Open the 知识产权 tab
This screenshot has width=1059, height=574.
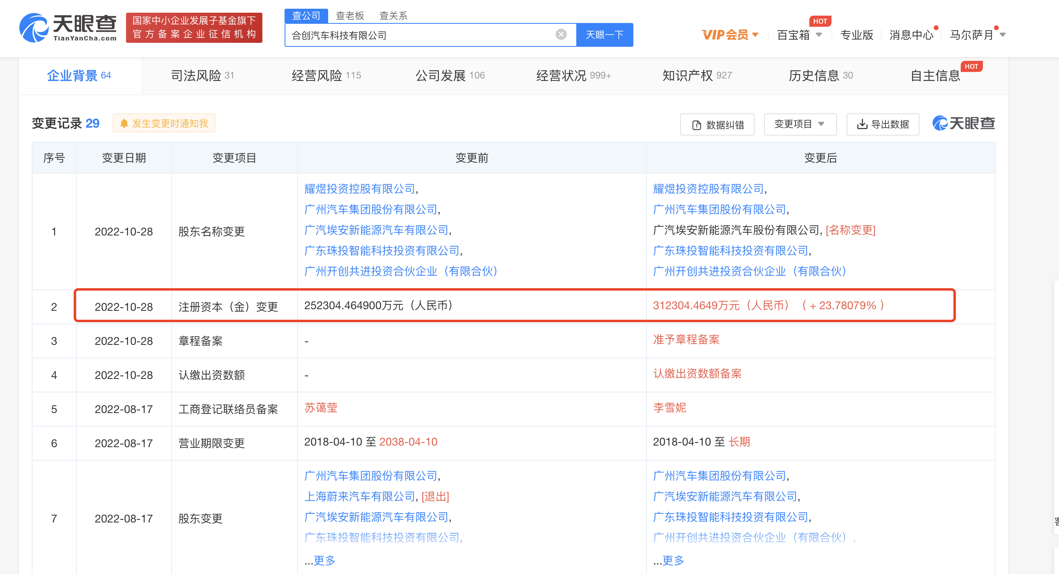point(697,76)
